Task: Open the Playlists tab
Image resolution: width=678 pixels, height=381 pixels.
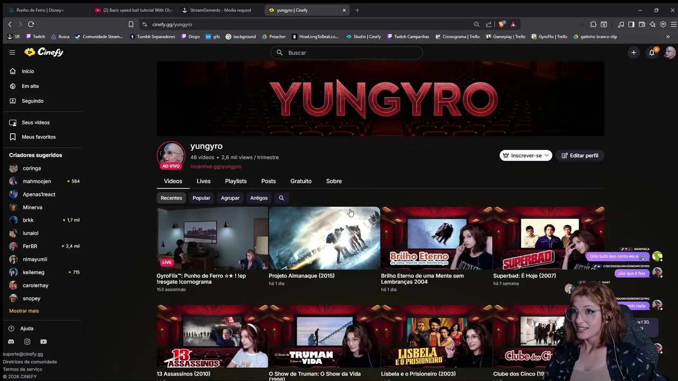Action: point(236,181)
